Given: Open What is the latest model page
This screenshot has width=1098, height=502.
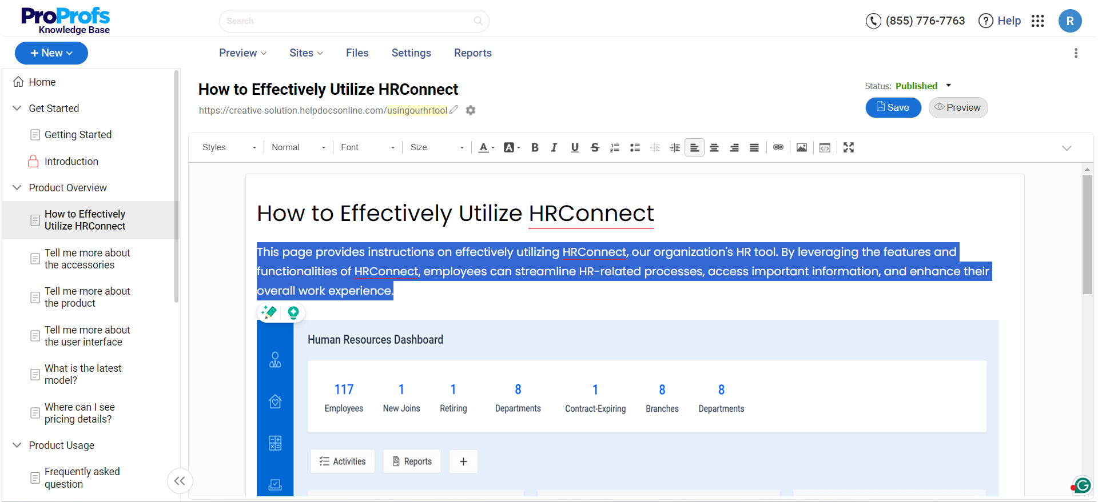Looking at the screenshot, I should pyautogui.click(x=83, y=374).
